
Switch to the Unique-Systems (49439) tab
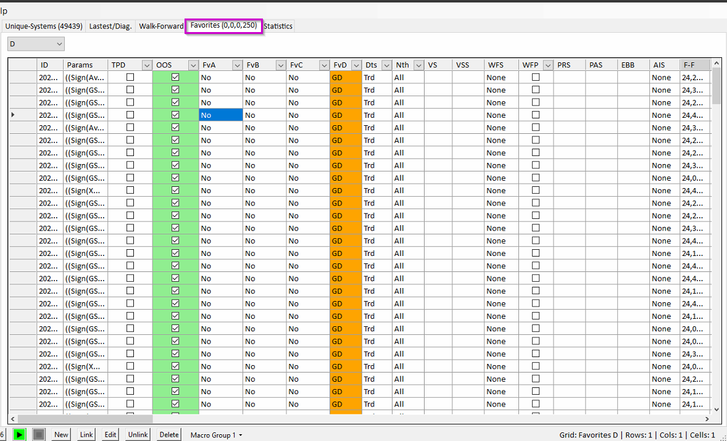click(44, 26)
